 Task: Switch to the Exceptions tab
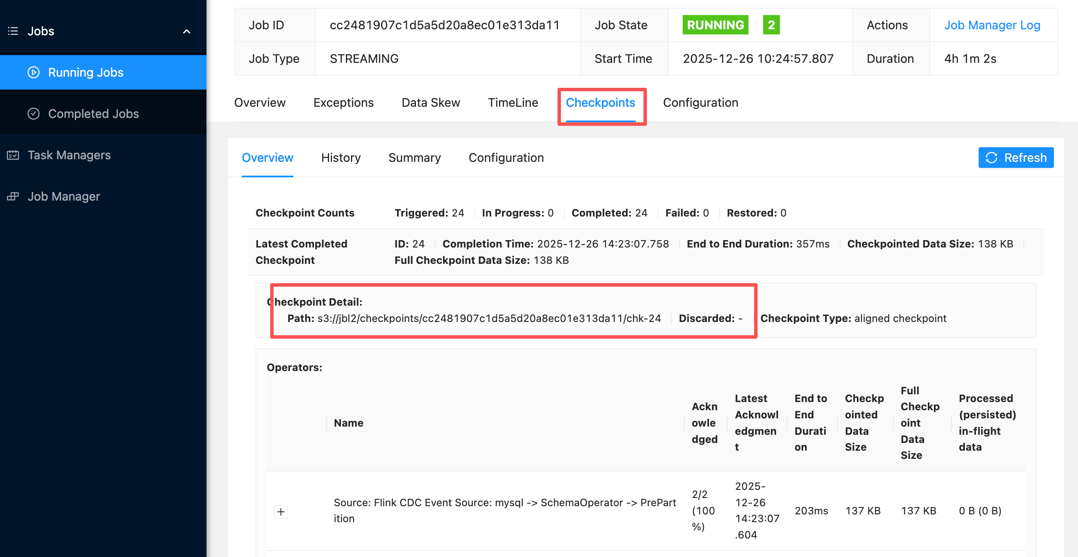tap(343, 102)
